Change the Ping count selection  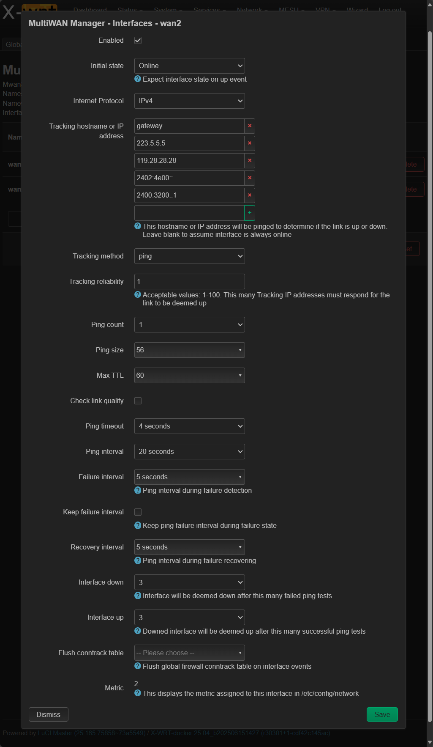(x=190, y=325)
